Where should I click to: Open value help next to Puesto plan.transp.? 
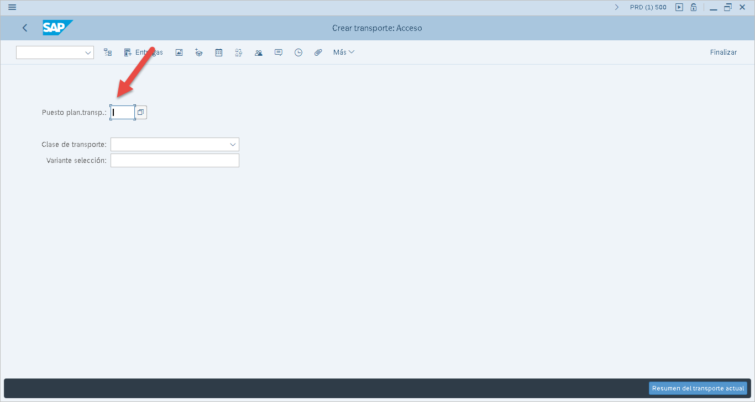click(141, 113)
